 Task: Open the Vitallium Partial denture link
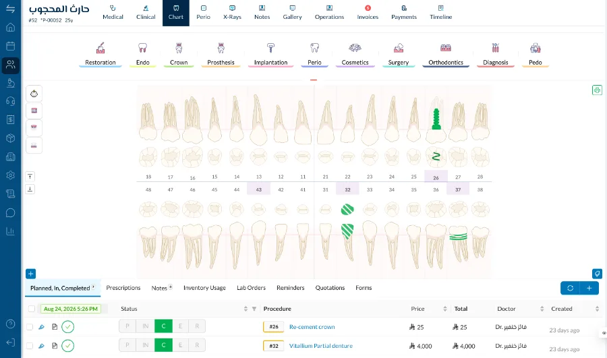pyautogui.click(x=321, y=346)
